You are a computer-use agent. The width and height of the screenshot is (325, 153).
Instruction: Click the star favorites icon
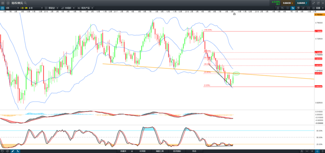click(x=132, y=151)
